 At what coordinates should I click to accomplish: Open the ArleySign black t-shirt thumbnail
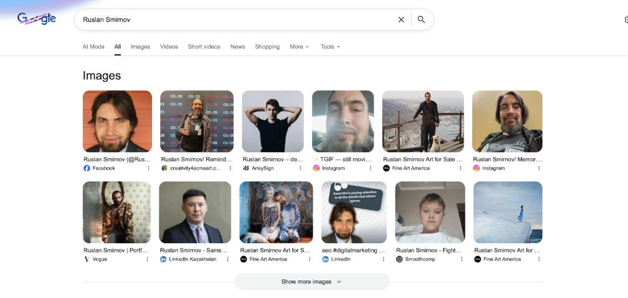point(273,122)
